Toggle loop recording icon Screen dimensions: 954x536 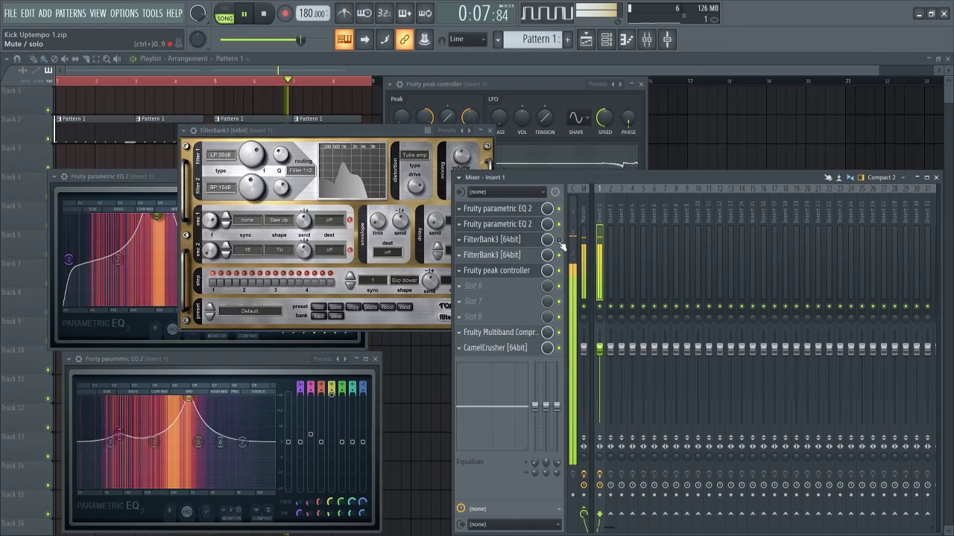pyautogui.click(x=425, y=13)
